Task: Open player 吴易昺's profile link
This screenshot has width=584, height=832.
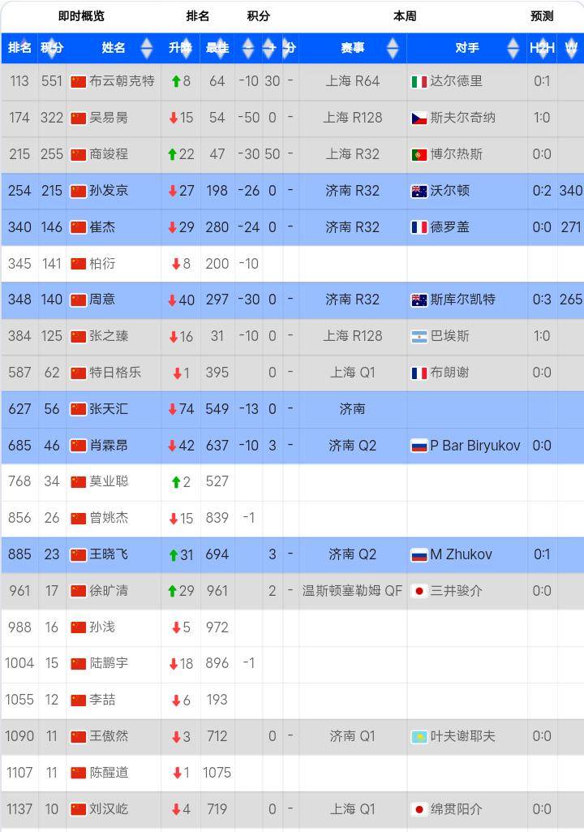Action: (108, 118)
